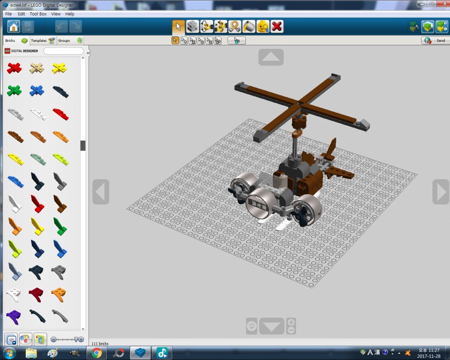
Task: Open Google Chrome from the taskbar
Action: (x=96, y=353)
